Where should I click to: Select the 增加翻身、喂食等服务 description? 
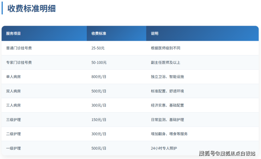pos(169,134)
